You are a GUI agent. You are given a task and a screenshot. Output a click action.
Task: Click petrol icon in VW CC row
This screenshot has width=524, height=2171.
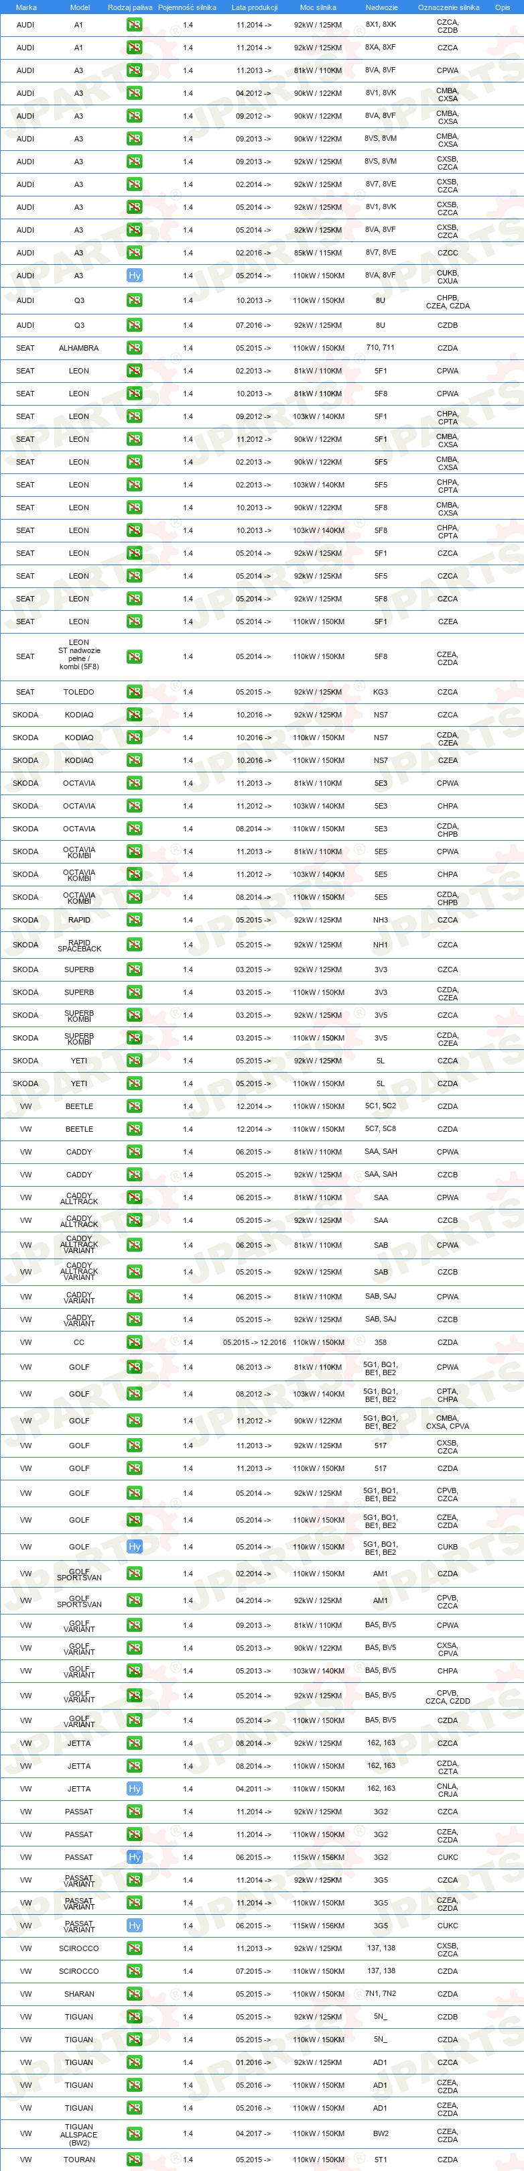(x=134, y=1342)
